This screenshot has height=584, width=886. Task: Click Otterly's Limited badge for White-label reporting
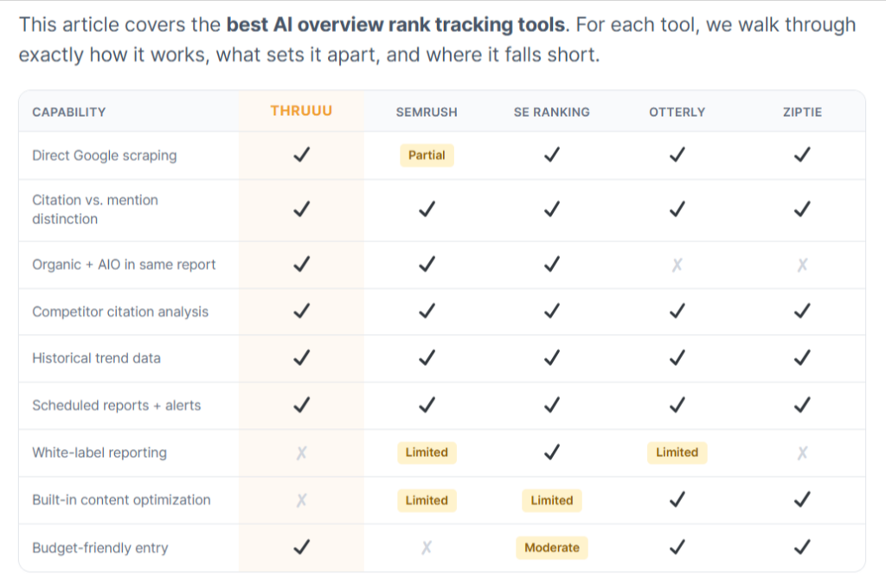[677, 452]
